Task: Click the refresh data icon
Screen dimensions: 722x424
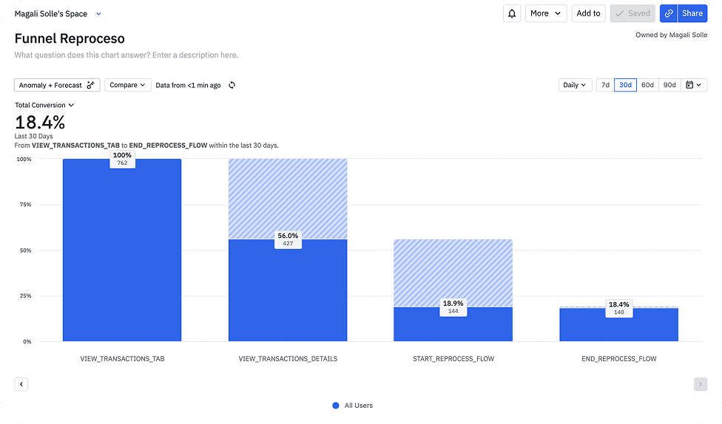Action: click(232, 85)
